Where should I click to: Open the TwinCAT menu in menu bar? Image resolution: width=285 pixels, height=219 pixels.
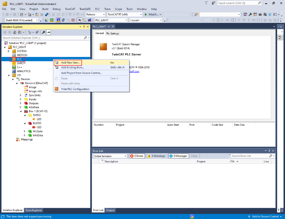(x=70, y=9)
